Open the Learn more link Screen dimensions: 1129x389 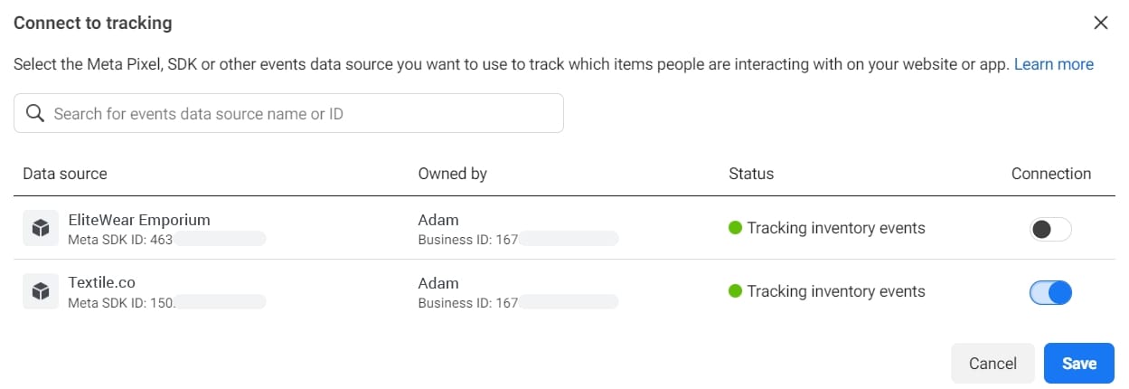pyautogui.click(x=1053, y=64)
